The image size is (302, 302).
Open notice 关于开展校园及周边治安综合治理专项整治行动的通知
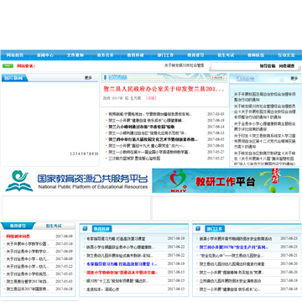coord(264,96)
